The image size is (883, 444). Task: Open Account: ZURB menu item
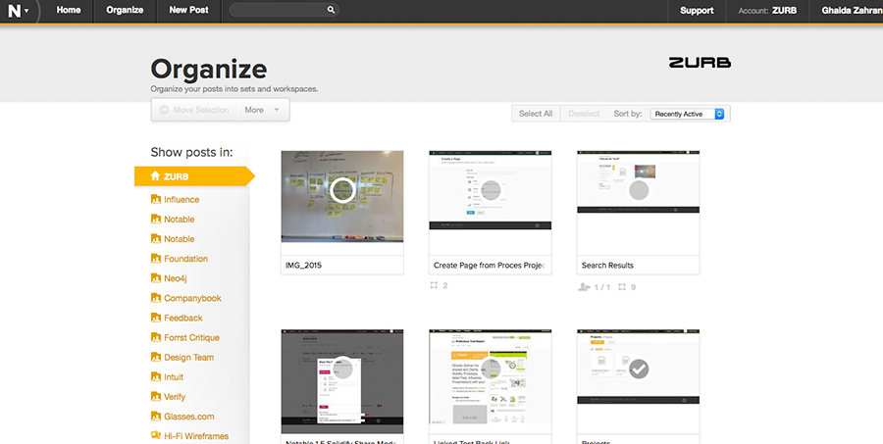pyautogui.click(x=767, y=10)
